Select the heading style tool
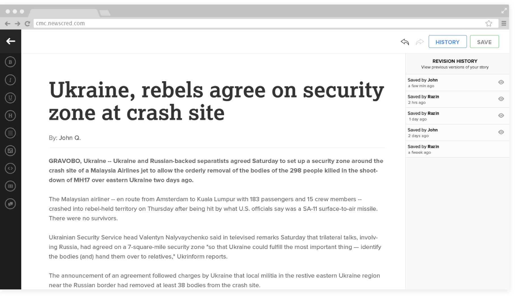Viewport: 515px width, 296px height. (x=10, y=115)
